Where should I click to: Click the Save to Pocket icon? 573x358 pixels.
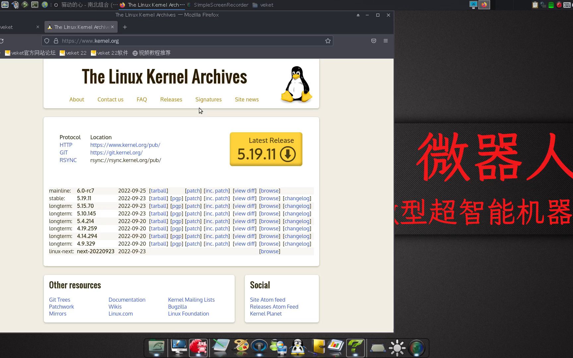pos(374,41)
